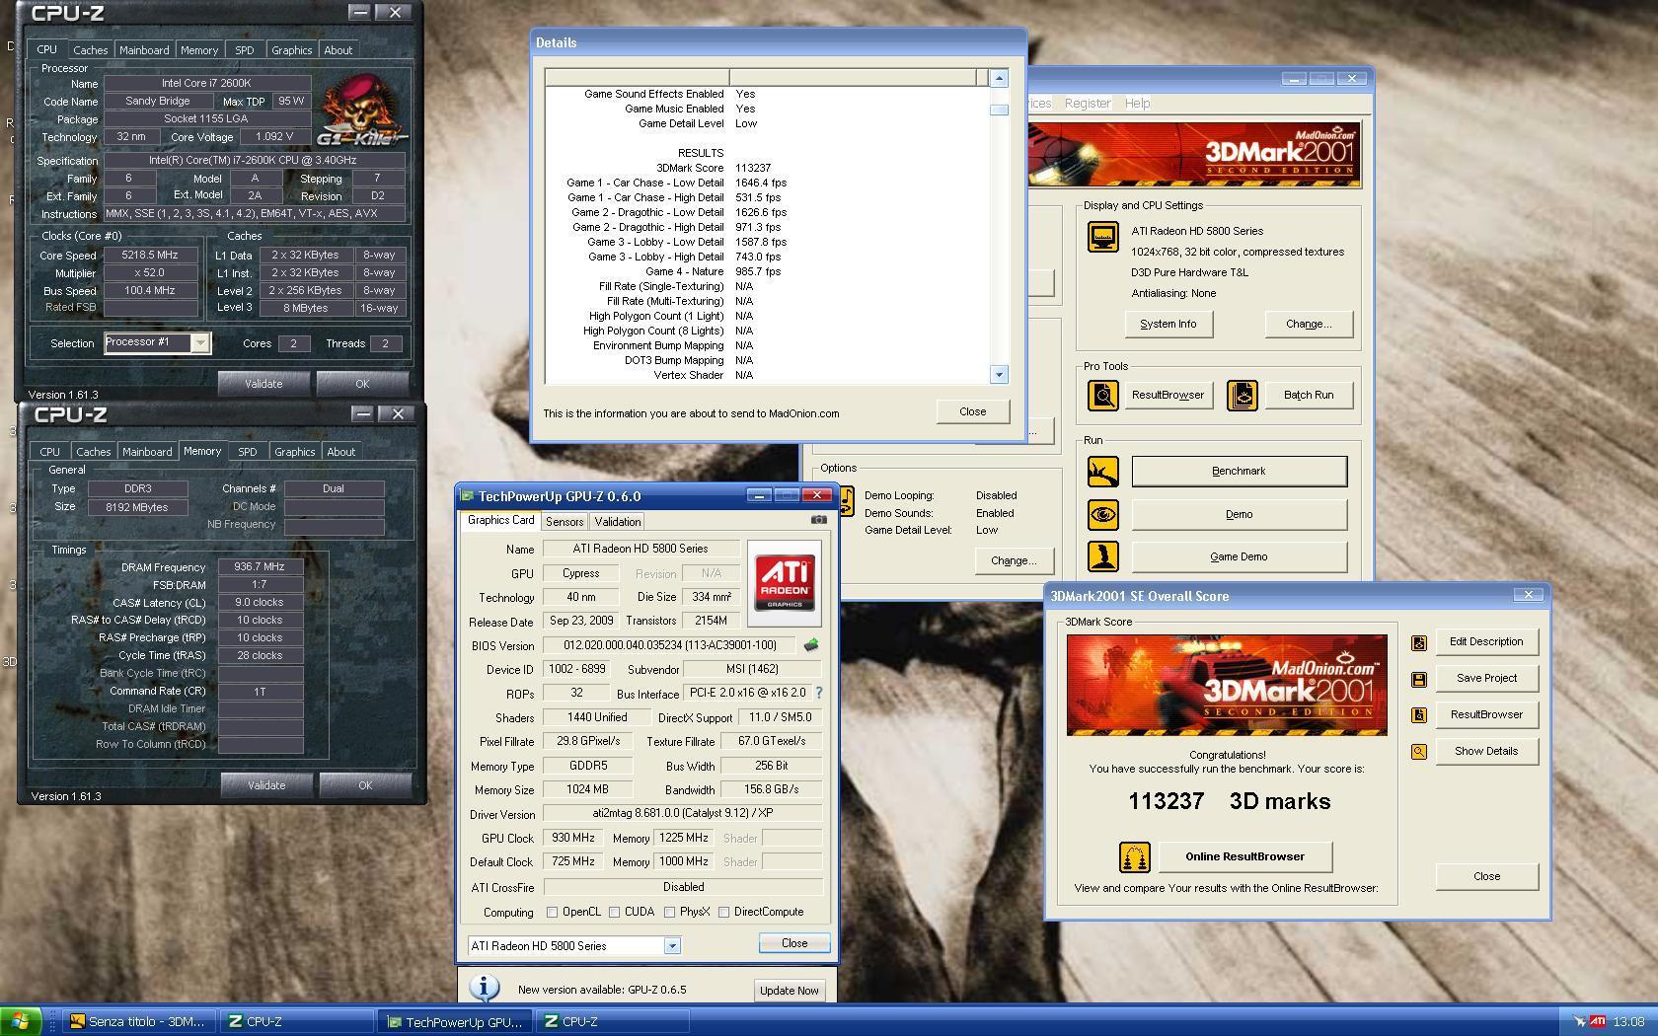Click Change button in Options section
This screenshot has height=1036, width=1658.
tap(1014, 560)
